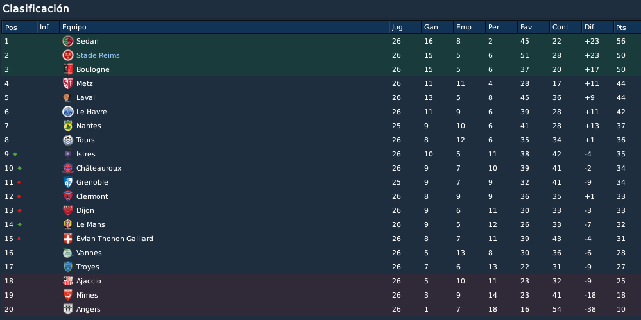Click the Grenoble team crest

pos(68,182)
